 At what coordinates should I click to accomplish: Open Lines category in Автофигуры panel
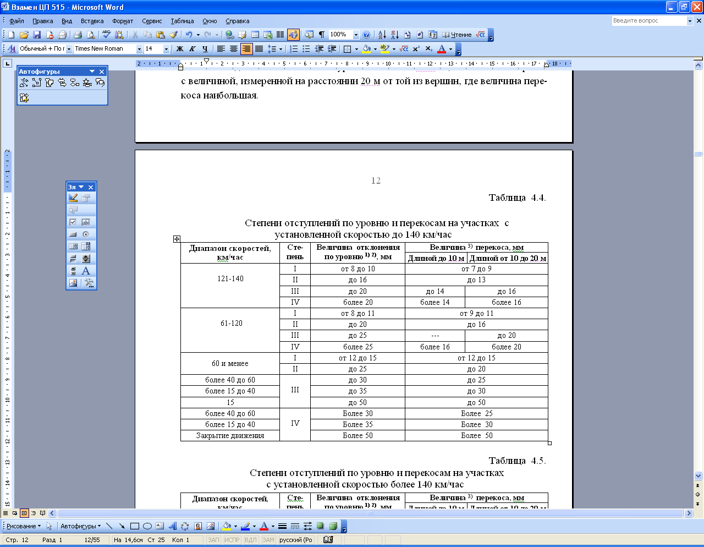click(24, 83)
